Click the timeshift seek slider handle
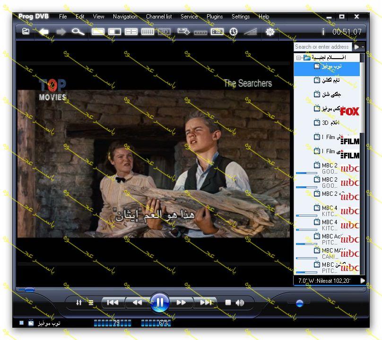This screenshot has width=382, height=340. pyautogui.click(x=29, y=289)
